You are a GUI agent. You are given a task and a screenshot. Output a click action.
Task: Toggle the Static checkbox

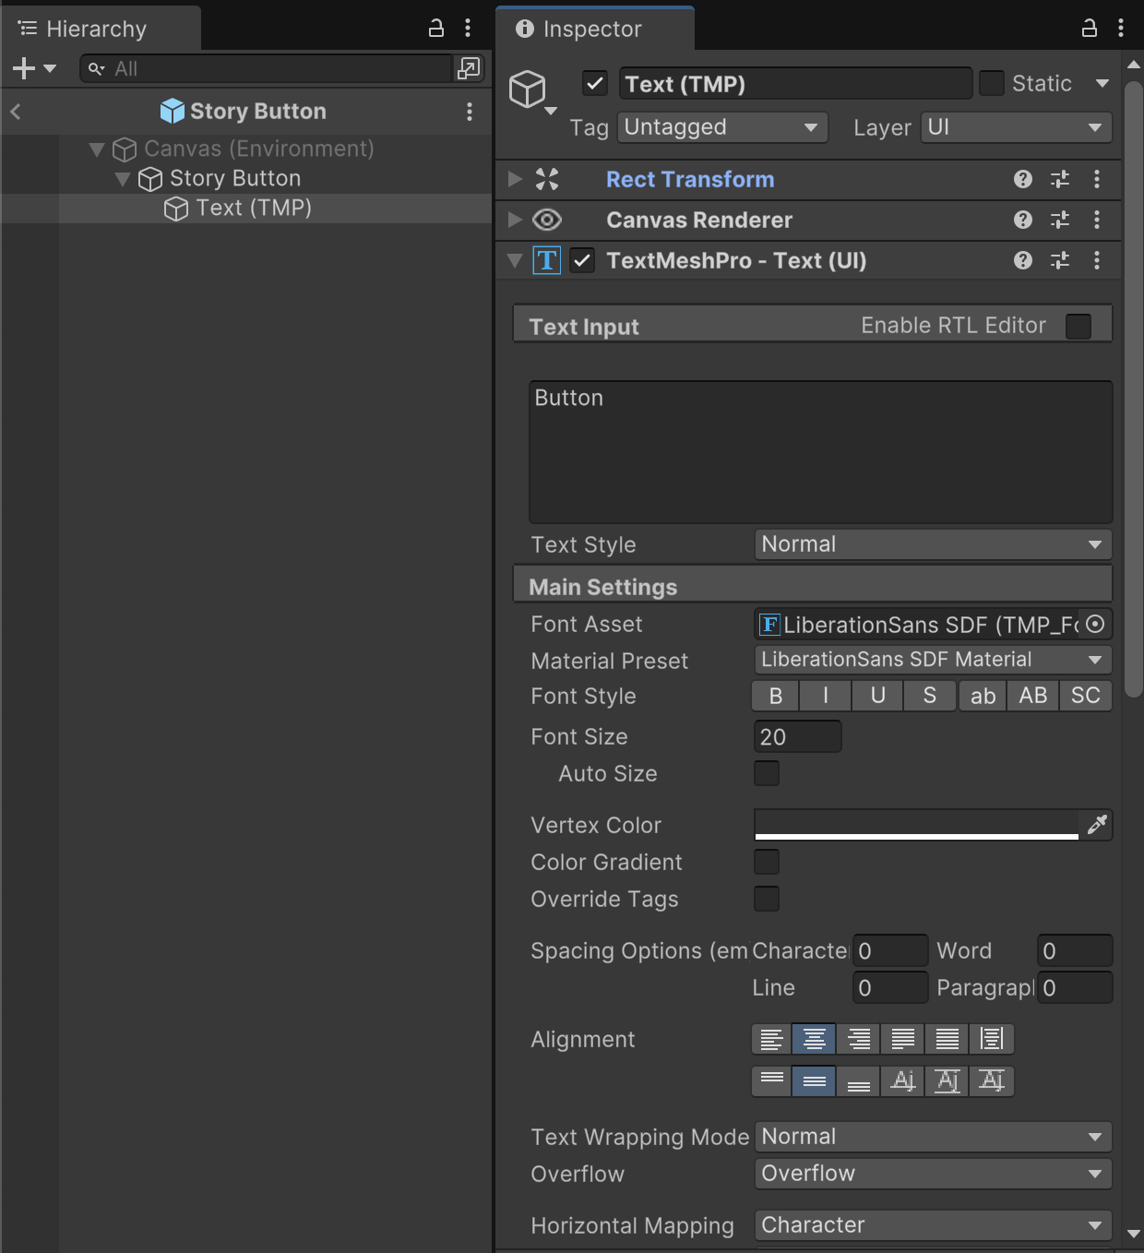pyautogui.click(x=992, y=83)
